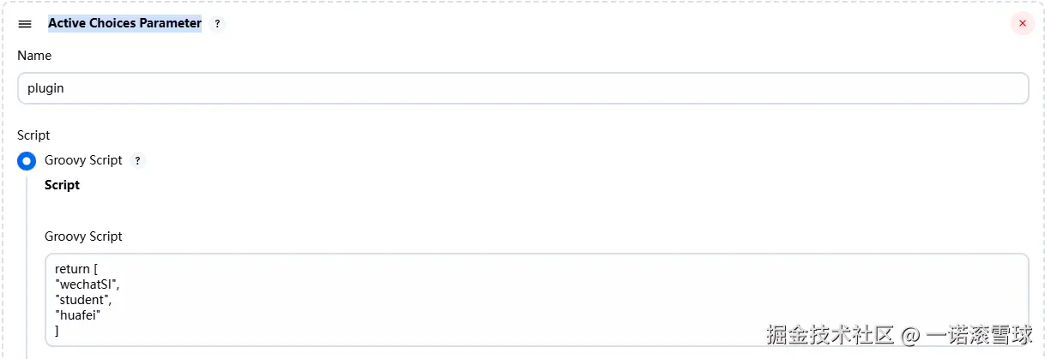Click the bold Script heading

click(62, 185)
